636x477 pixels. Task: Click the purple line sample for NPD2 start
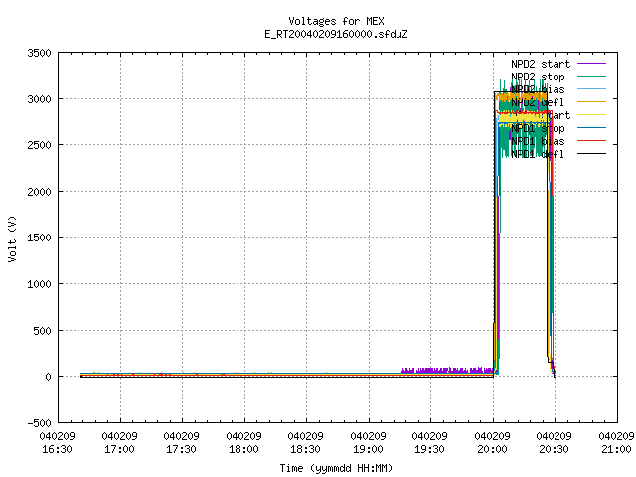[591, 64]
